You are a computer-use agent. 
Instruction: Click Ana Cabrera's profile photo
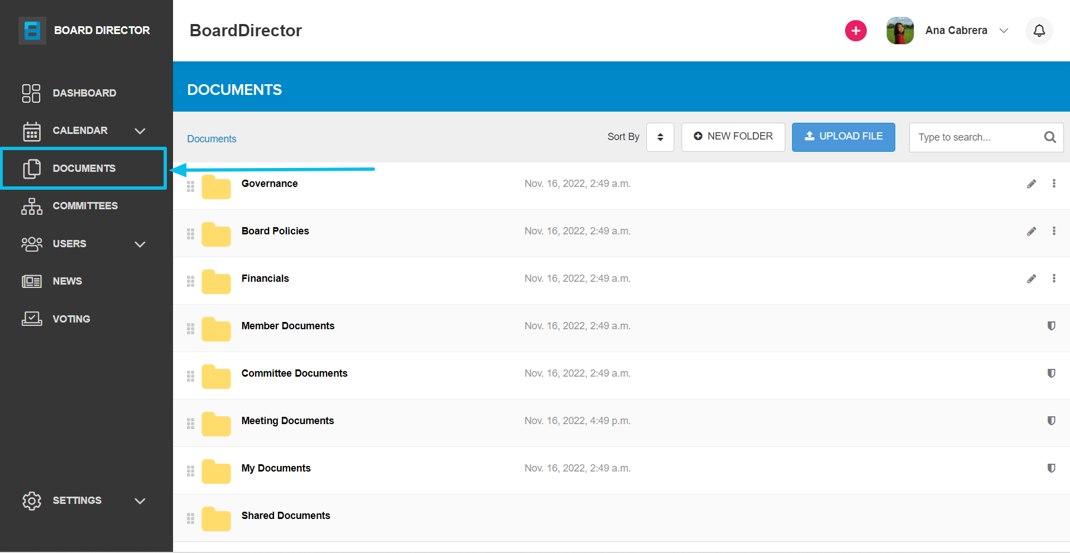point(900,31)
